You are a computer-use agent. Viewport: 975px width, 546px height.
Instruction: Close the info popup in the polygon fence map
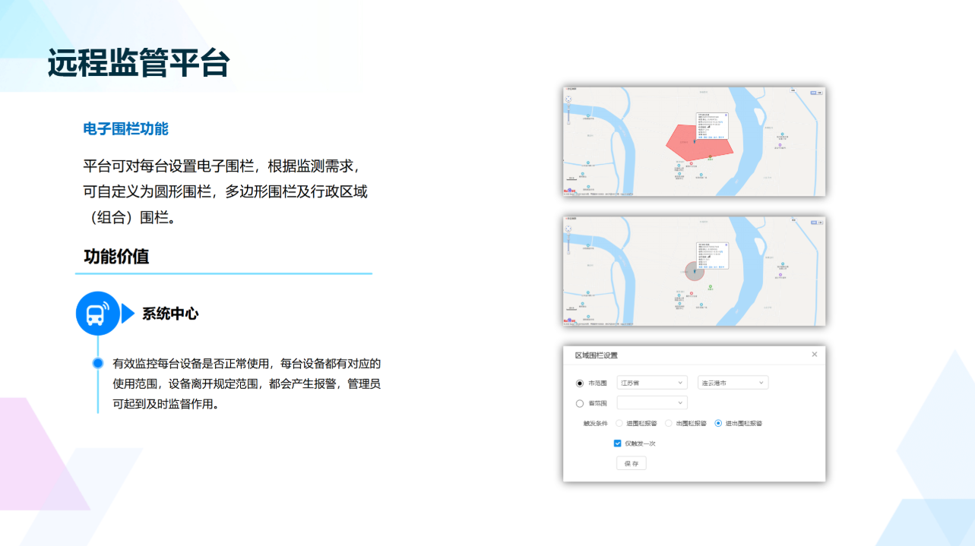(x=726, y=115)
